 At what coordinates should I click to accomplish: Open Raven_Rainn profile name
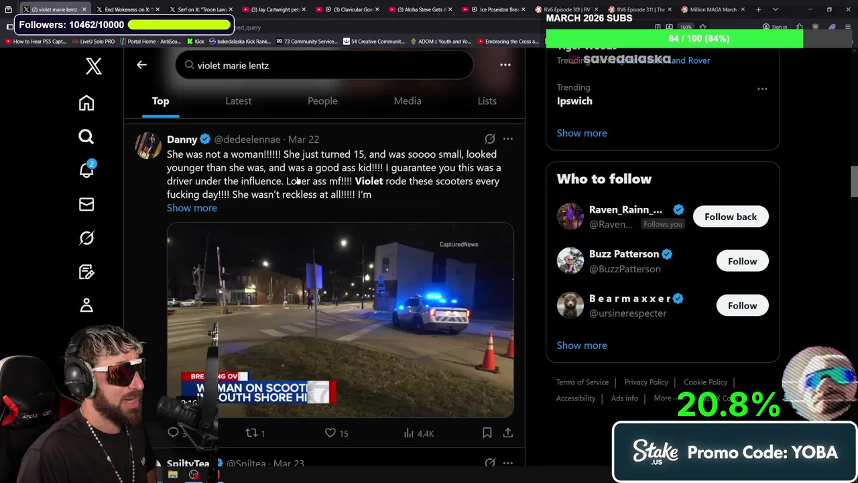coord(625,210)
